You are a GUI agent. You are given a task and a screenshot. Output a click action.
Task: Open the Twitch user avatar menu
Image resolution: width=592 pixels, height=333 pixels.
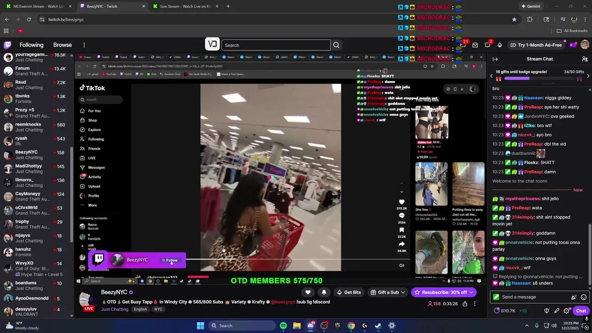coord(585,45)
